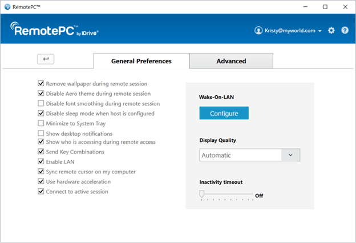Screen dimensions: 356x243
Task: Check Minimize to System Tray
Action: click(x=41, y=123)
